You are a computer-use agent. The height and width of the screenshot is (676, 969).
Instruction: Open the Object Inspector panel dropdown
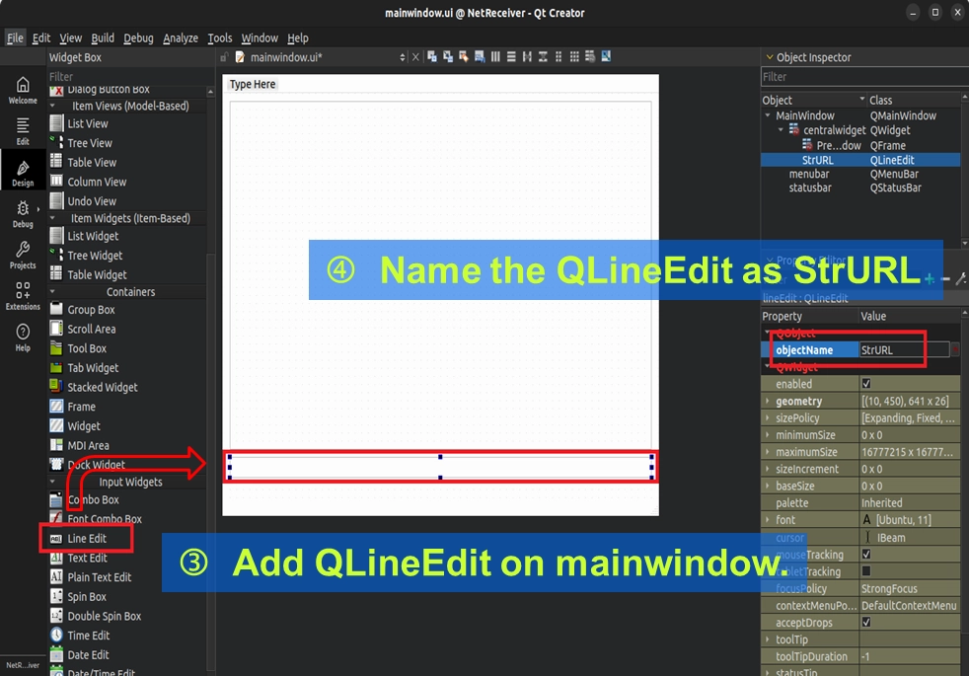click(770, 57)
